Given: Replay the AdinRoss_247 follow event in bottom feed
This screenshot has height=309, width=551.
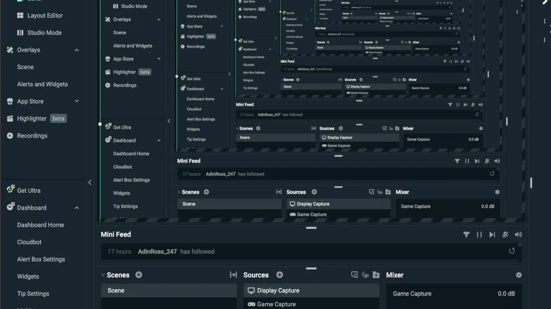Looking at the screenshot, I should click(512, 251).
